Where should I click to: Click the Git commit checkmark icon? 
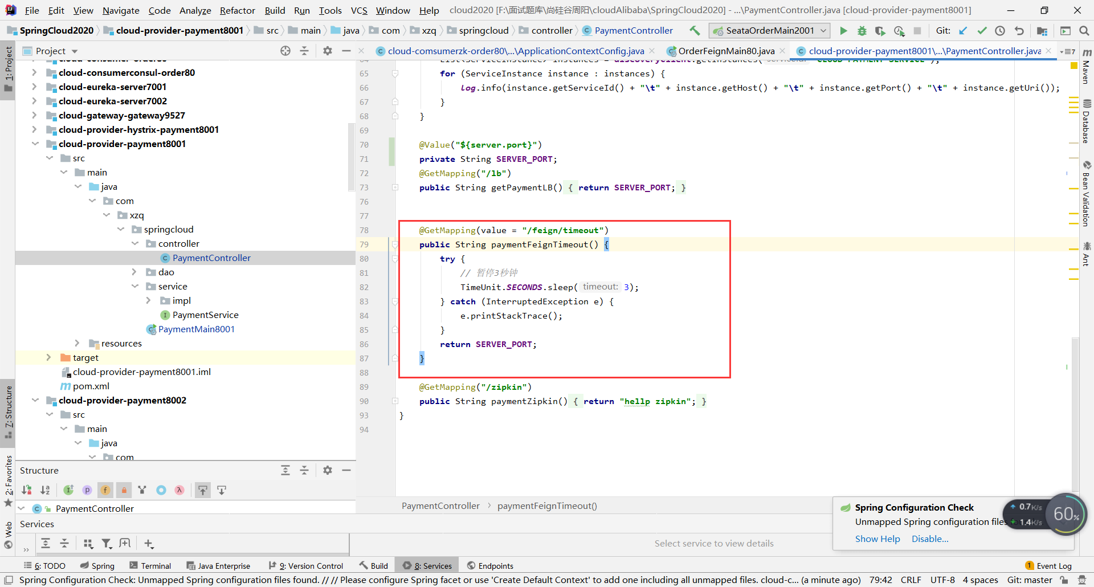click(x=982, y=31)
